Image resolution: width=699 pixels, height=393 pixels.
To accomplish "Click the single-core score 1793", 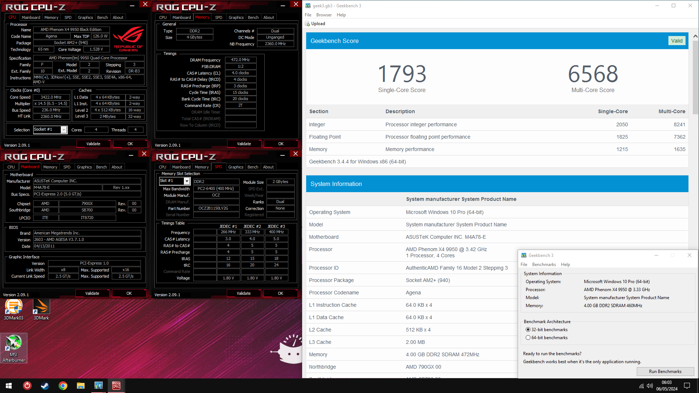I will pos(402,74).
